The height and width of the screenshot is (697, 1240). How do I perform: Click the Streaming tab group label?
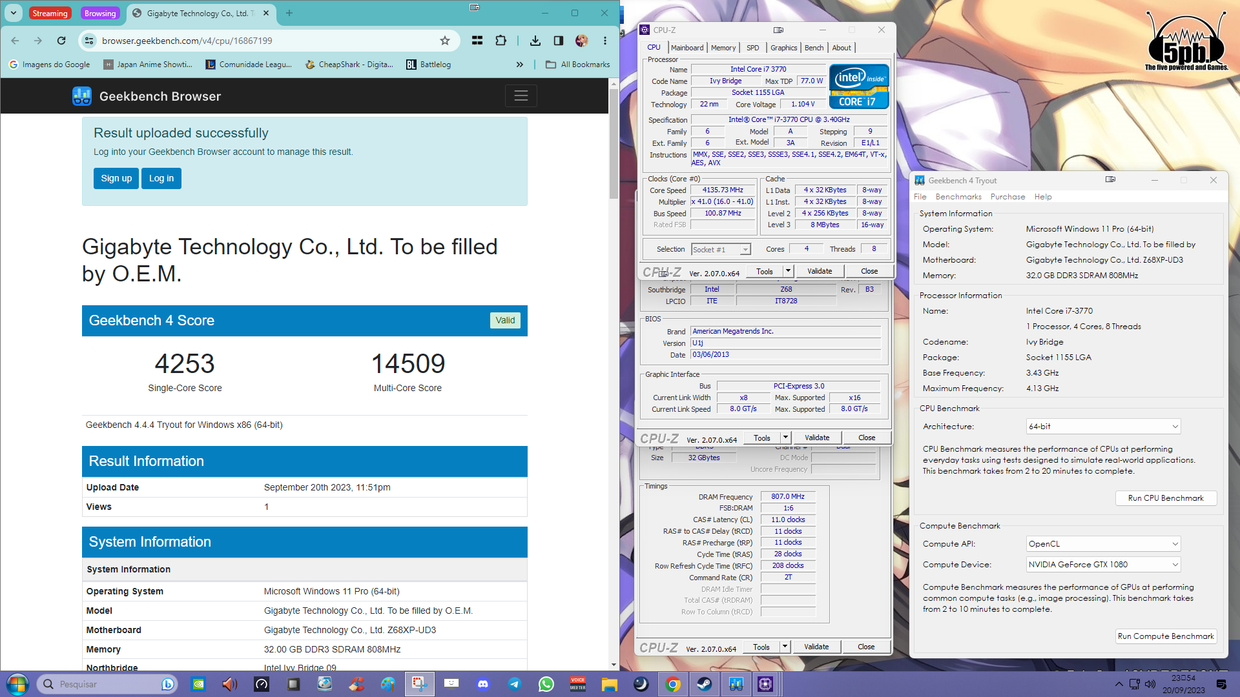(x=50, y=14)
